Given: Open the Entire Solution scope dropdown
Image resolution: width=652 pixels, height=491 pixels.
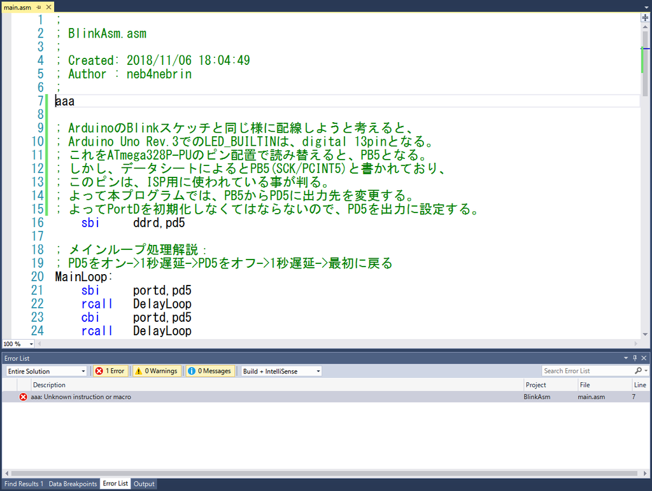Looking at the screenshot, I should (x=46, y=371).
